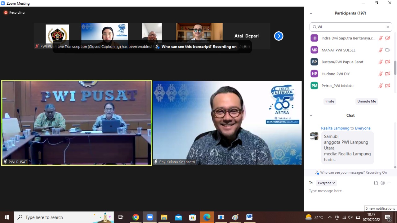Click MANAF PWI SULSEL's video camera icon
The image size is (397, 223).
(x=388, y=50)
